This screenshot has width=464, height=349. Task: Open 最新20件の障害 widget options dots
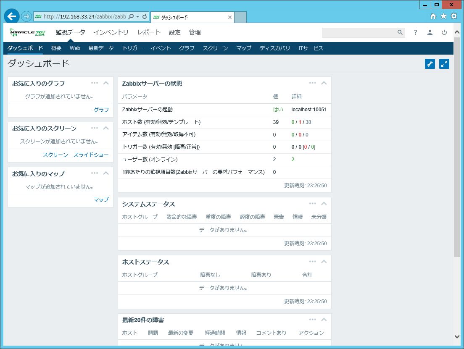pos(313,320)
